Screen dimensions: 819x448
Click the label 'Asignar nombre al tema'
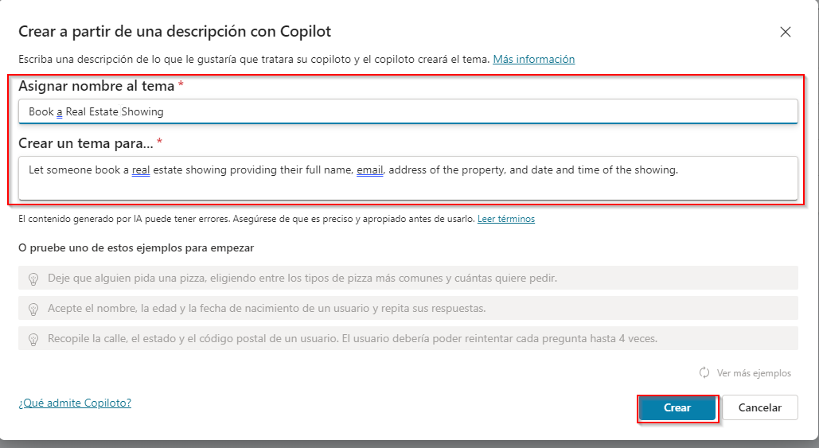click(96, 86)
